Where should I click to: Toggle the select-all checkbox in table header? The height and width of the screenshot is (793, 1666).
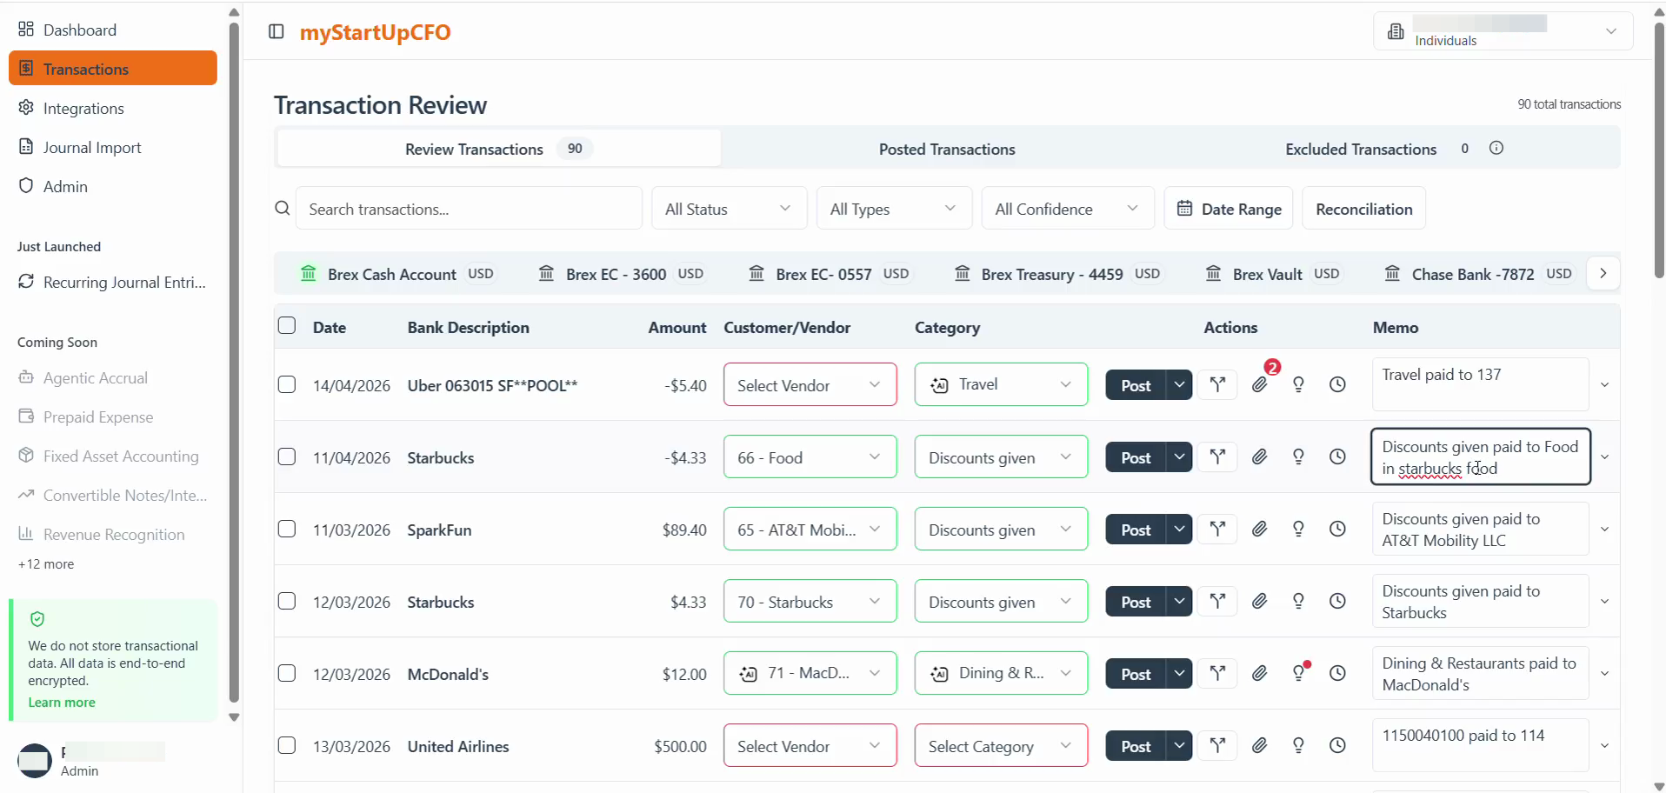click(287, 326)
